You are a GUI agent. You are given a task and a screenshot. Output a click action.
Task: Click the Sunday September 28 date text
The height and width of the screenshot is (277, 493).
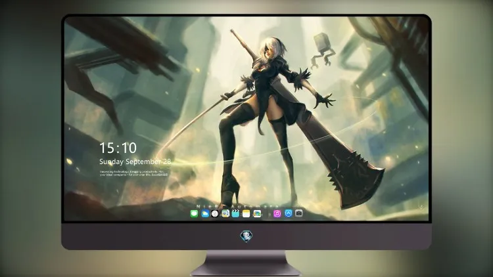[135, 161]
